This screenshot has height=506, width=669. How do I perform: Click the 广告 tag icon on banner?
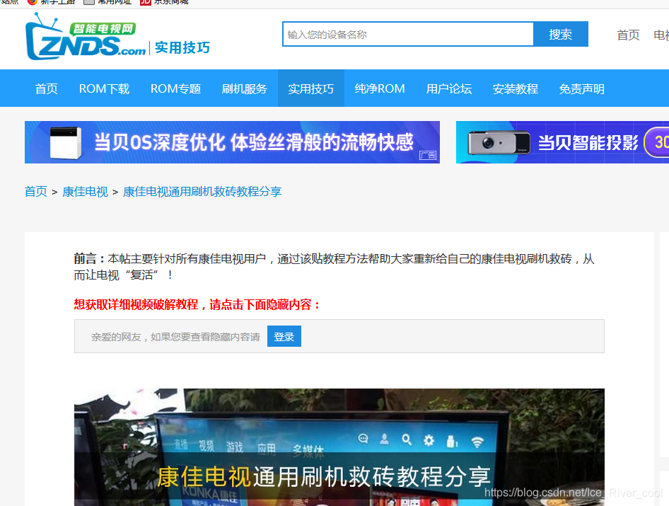(428, 156)
